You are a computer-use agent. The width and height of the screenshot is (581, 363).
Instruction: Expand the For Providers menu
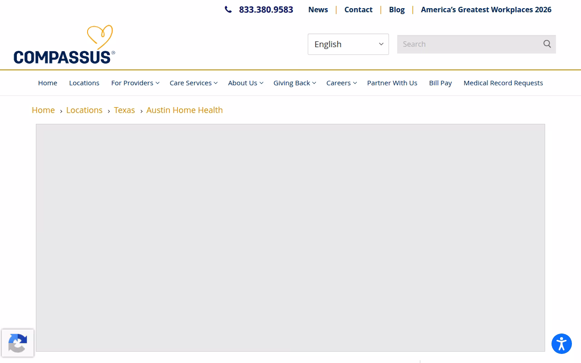[135, 83]
